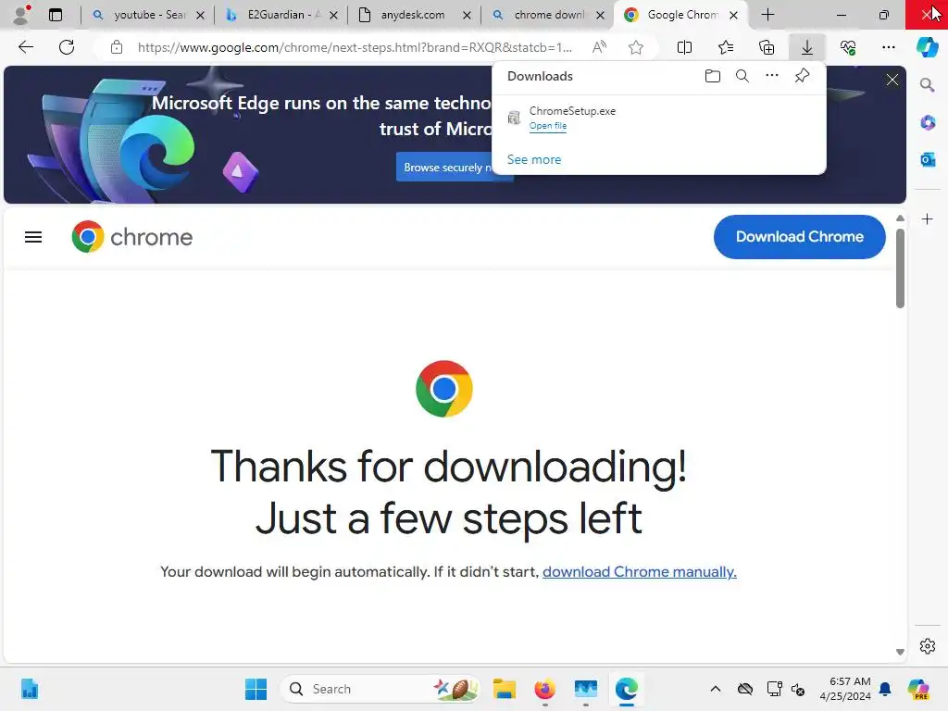948x711 pixels.
Task: Click Open file under ChromeSetup.exe
Action: click(548, 126)
